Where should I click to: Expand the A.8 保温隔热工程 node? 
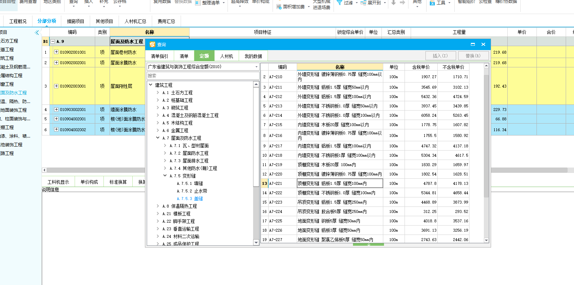coord(158,206)
